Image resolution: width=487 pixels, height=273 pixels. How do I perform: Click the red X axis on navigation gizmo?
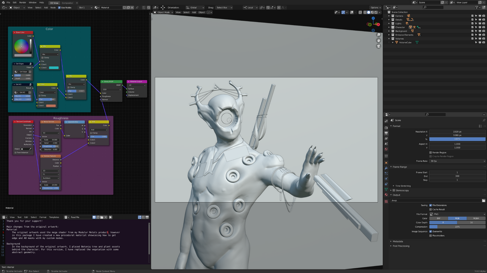click(x=378, y=25)
